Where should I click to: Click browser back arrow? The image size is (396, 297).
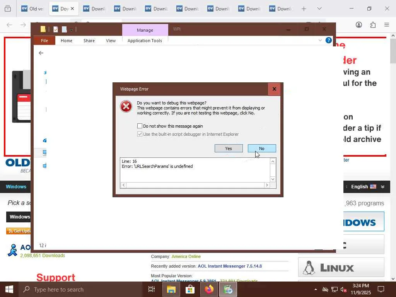pyautogui.click(x=9, y=25)
